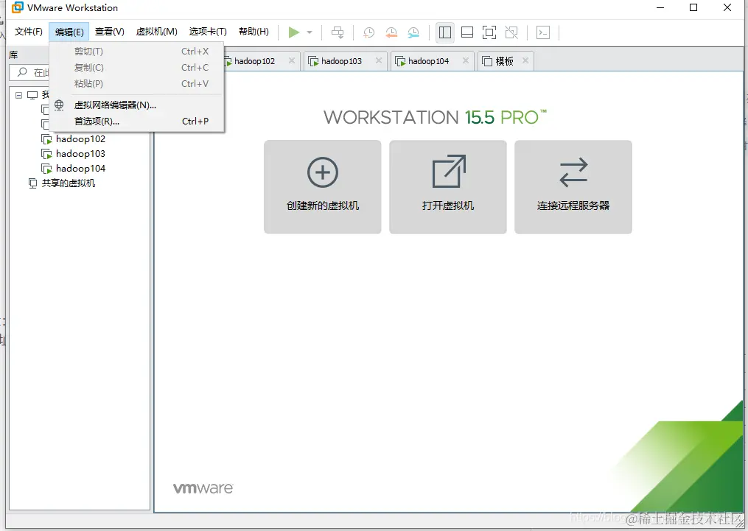
Task: Close the open 编辑(E) menu
Action: [x=69, y=32]
